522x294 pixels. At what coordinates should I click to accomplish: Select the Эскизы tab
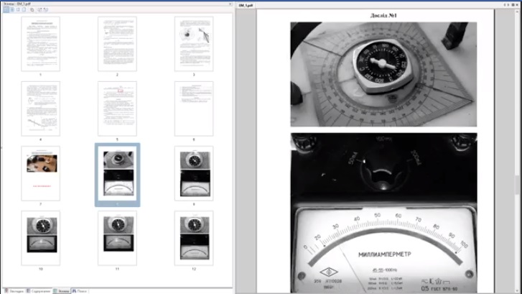click(x=62, y=290)
